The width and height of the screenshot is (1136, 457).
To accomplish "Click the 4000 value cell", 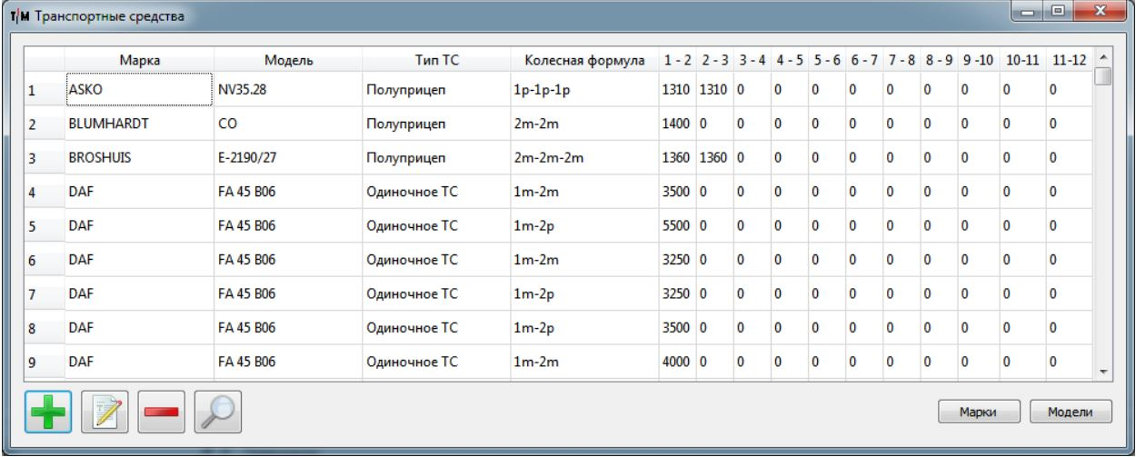I will [x=678, y=363].
